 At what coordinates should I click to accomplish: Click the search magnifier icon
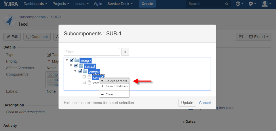pos(226,4)
